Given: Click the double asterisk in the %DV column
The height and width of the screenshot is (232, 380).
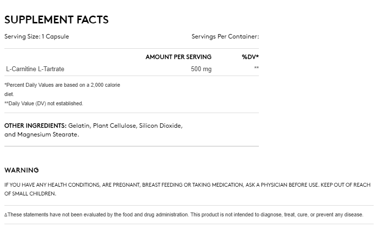Looking at the screenshot, I should 256,67.
